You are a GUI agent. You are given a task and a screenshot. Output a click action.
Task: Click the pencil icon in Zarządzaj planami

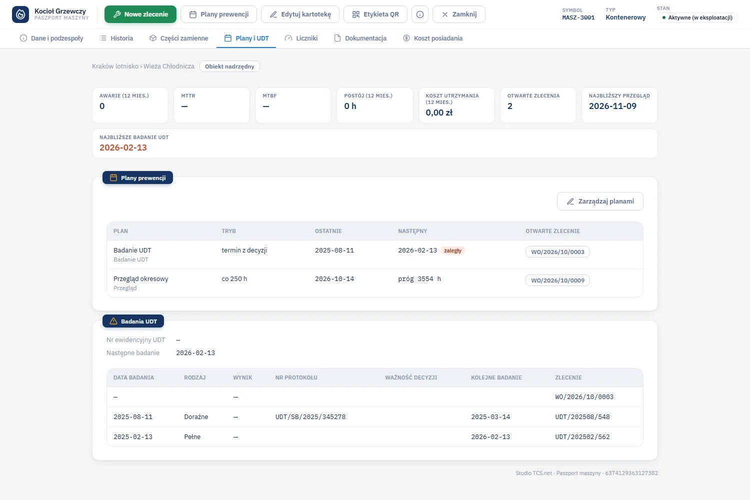coord(570,201)
